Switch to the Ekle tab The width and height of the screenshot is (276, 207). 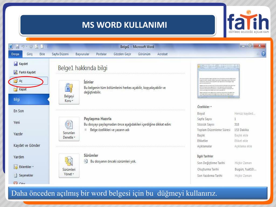click(x=42, y=54)
